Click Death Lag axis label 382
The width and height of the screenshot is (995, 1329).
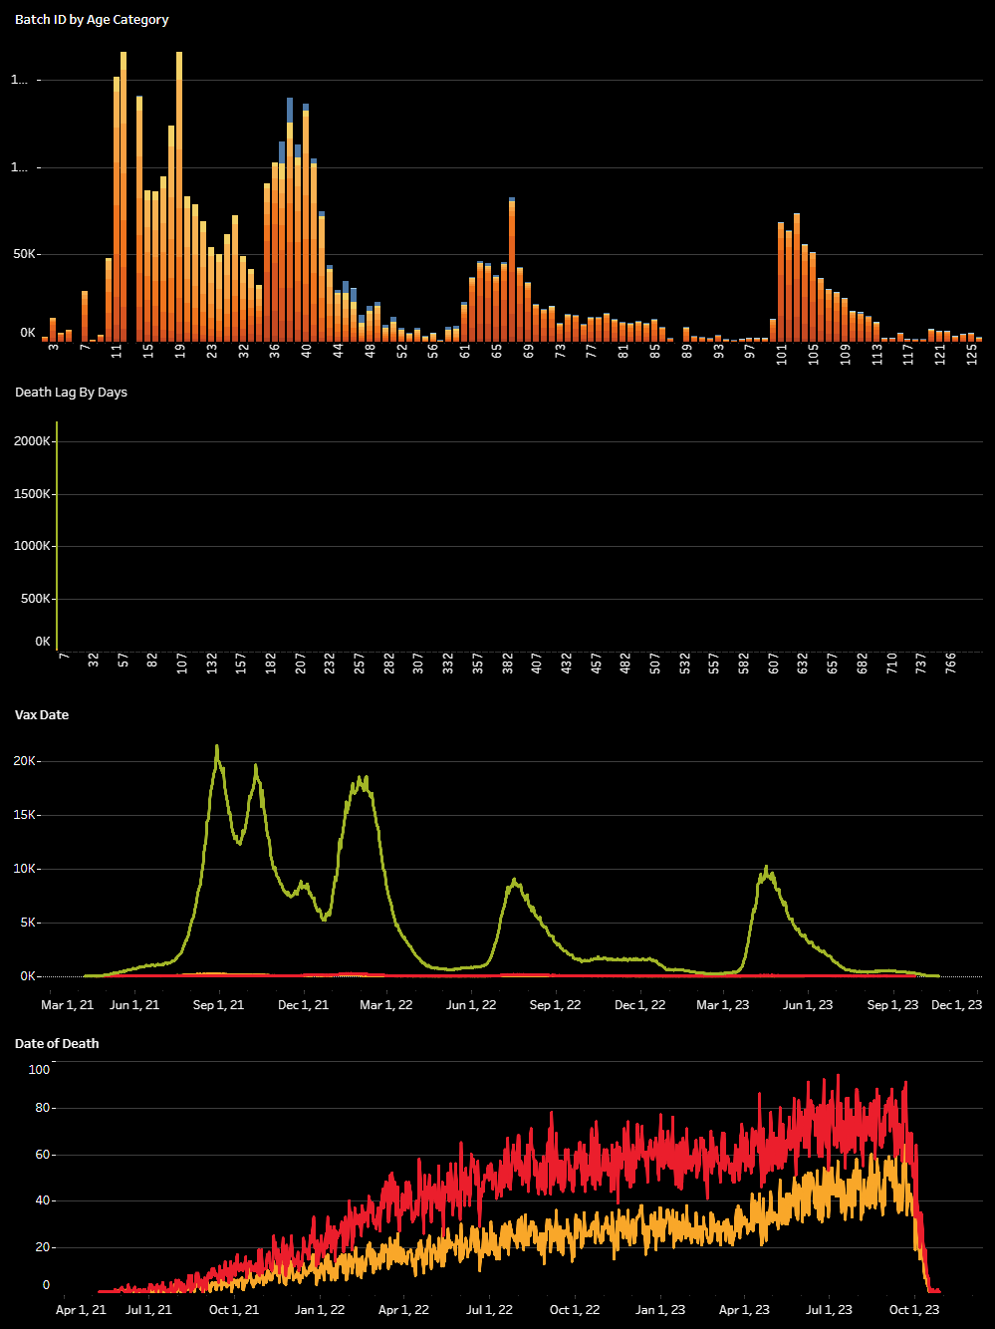[508, 664]
